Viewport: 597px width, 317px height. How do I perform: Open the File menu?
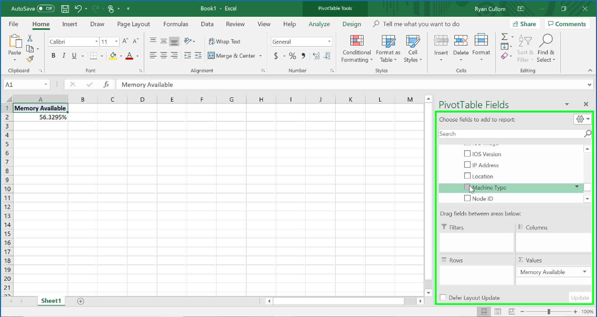(x=13, y=24)
